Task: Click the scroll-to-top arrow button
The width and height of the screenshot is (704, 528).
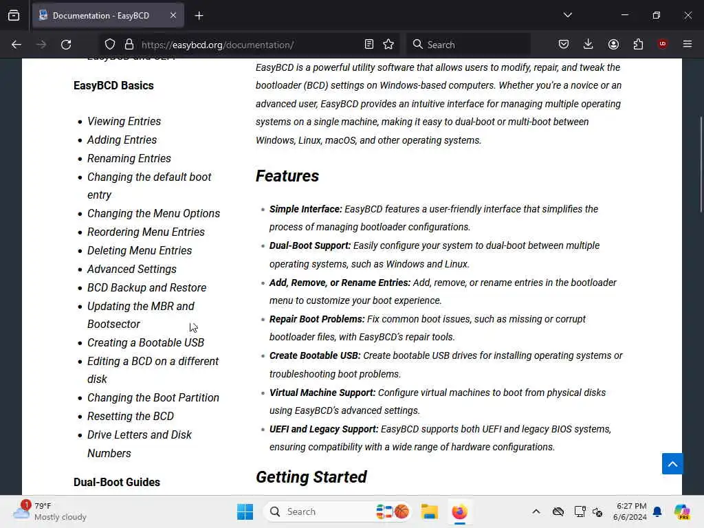Action: 672,464
